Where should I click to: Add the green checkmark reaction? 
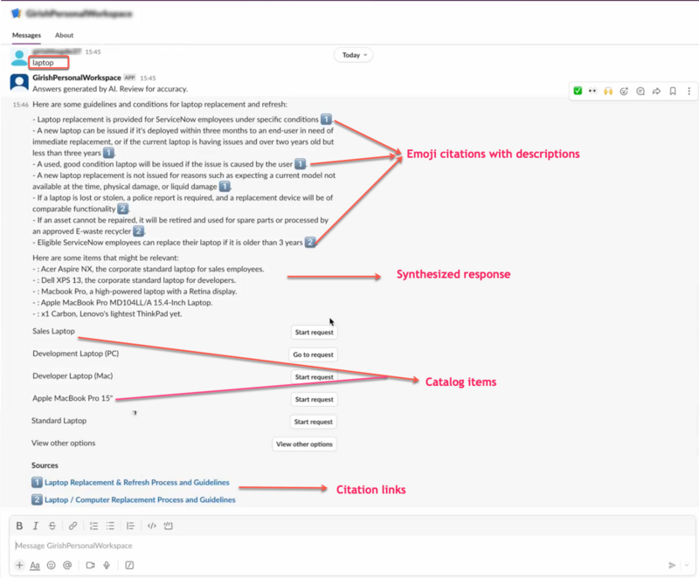(578, 91)
